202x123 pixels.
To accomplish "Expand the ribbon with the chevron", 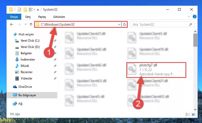I will (189, 17).
